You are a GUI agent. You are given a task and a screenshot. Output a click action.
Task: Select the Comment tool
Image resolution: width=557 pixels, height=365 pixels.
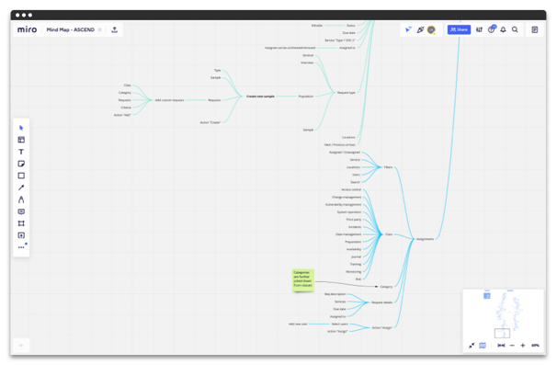[21, 211]
